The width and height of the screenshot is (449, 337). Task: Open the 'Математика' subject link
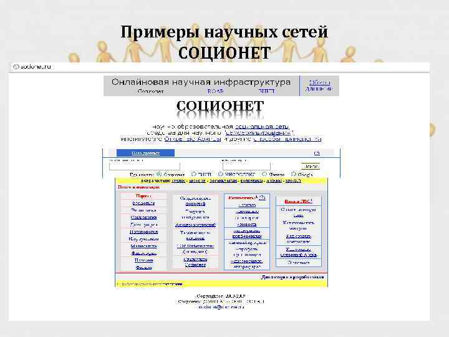pyautogui.click(x=143, y=246)
